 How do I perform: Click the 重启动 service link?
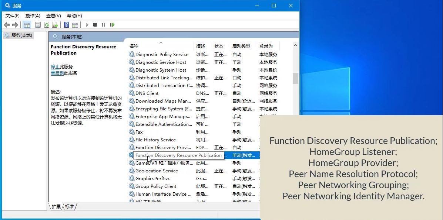click(57, 73)
